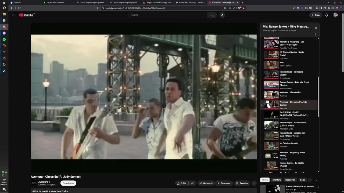Play Prince Royce - Incondicional from the mix
Viewport: 344px width, 193px height.
pos(289,125)
